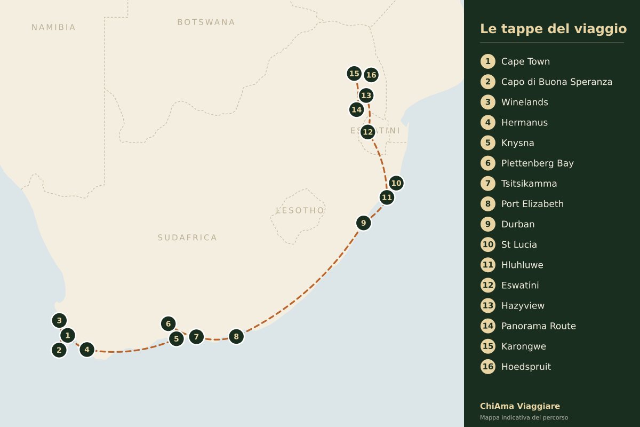The height and width of the screenshot is (427, 640).
Task: Click map marker 14 for Panorama Route
Action: 357,110
